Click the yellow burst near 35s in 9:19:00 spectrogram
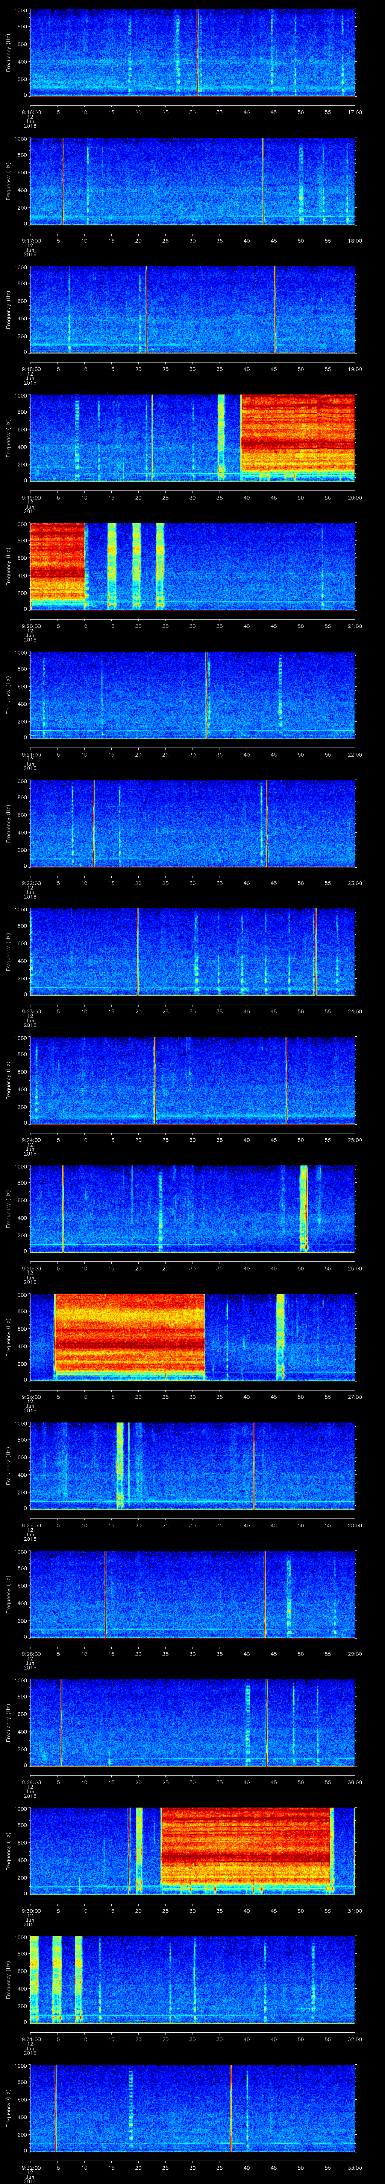This screenshot has height=2184, width=385. click(x=222, y=437)
